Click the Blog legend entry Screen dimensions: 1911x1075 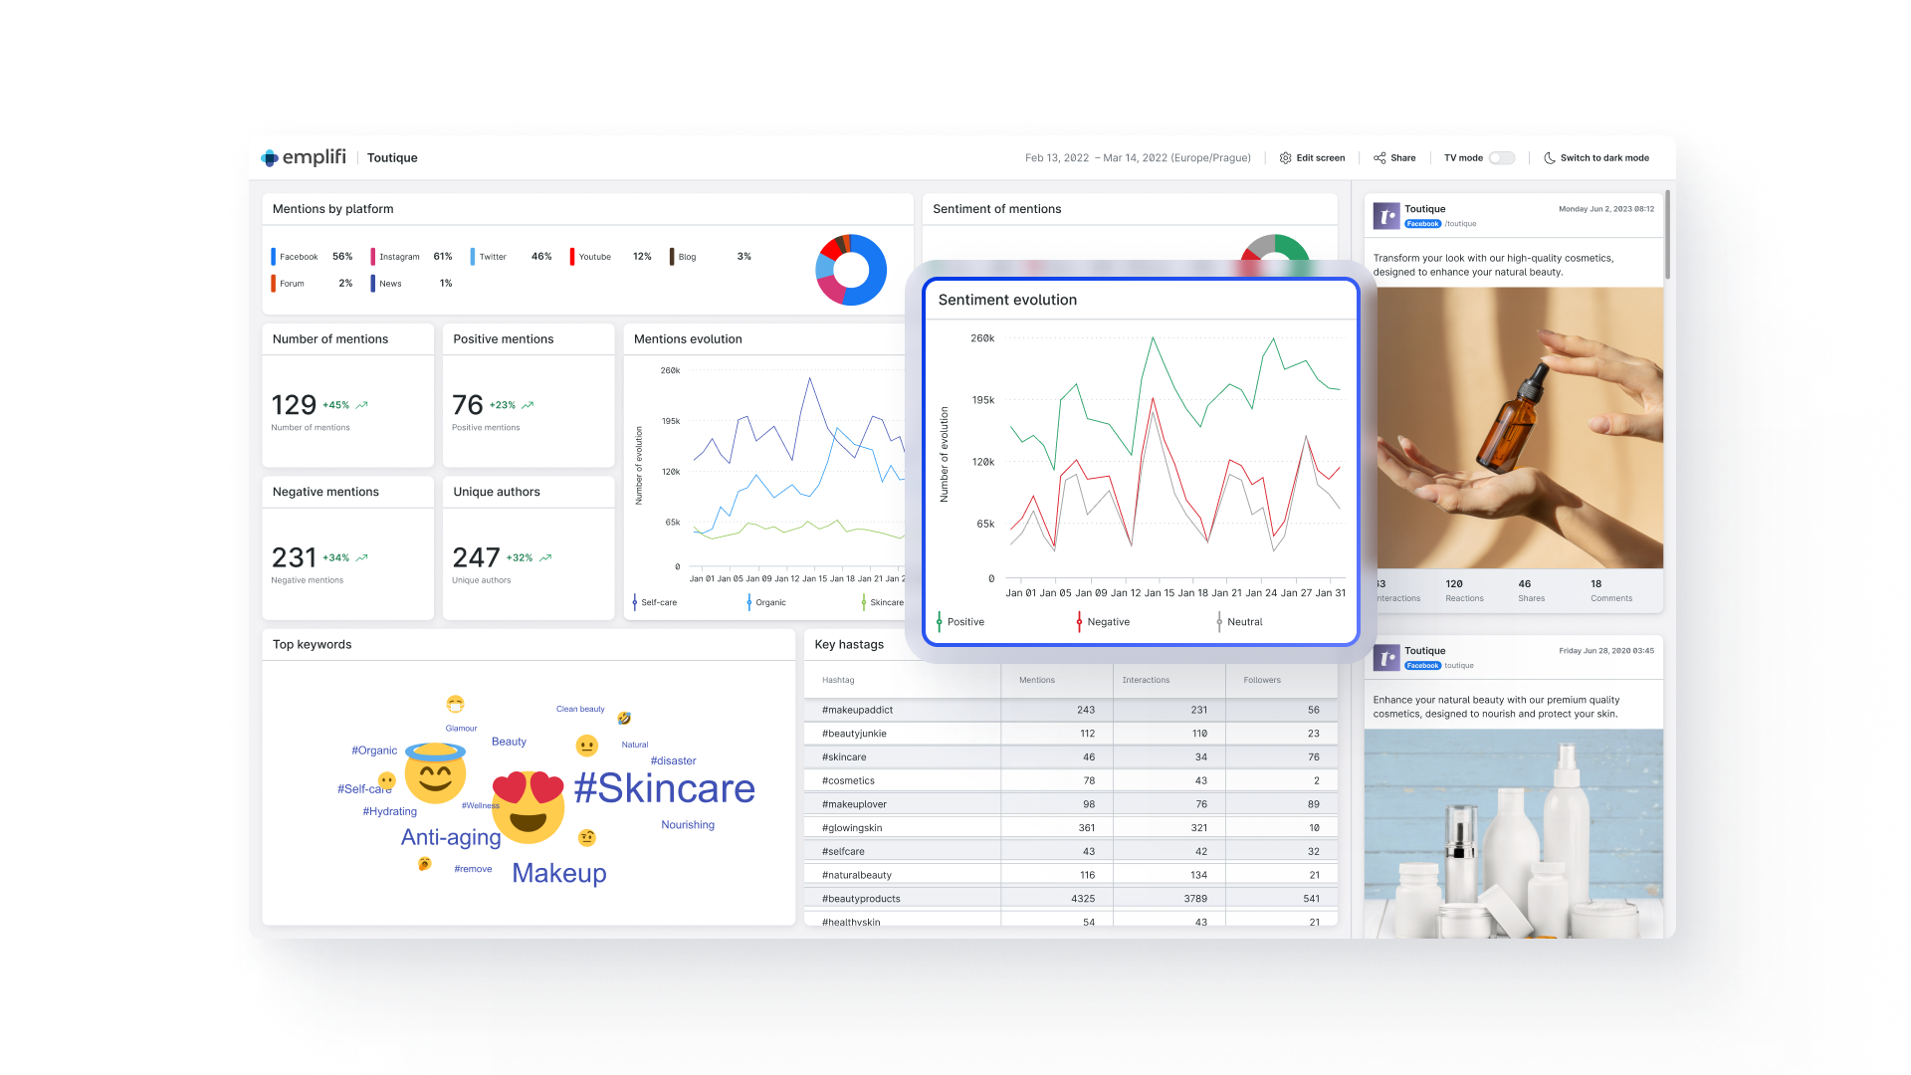(x=711, y=257)
